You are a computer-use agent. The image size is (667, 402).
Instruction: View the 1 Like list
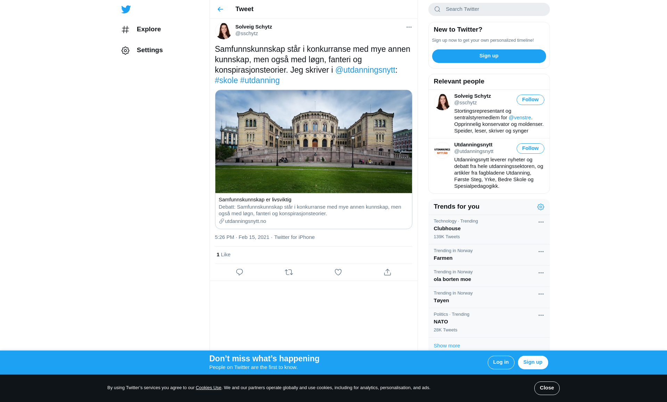pos(223,255)
